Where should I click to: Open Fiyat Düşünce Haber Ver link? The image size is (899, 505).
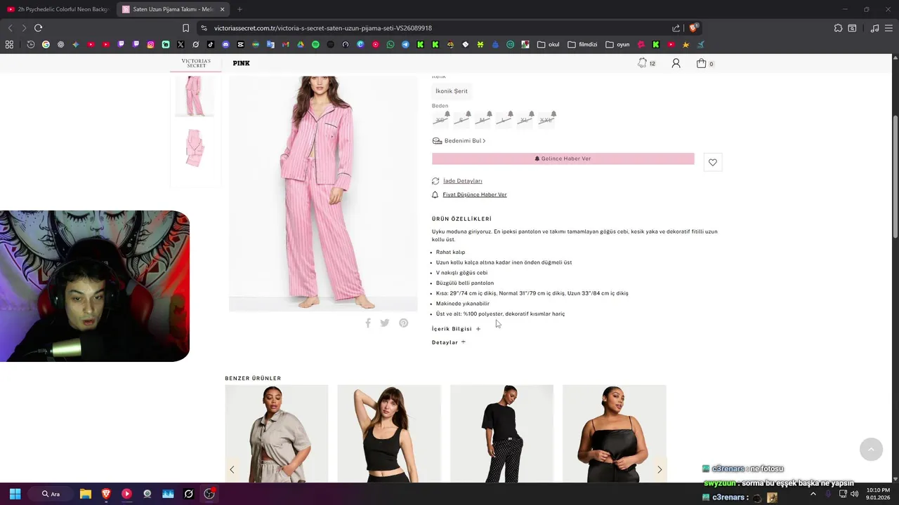(x=474, y=194)
